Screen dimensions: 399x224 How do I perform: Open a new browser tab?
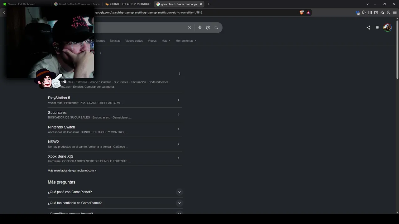pyautogui.click(x=209, y=4)
